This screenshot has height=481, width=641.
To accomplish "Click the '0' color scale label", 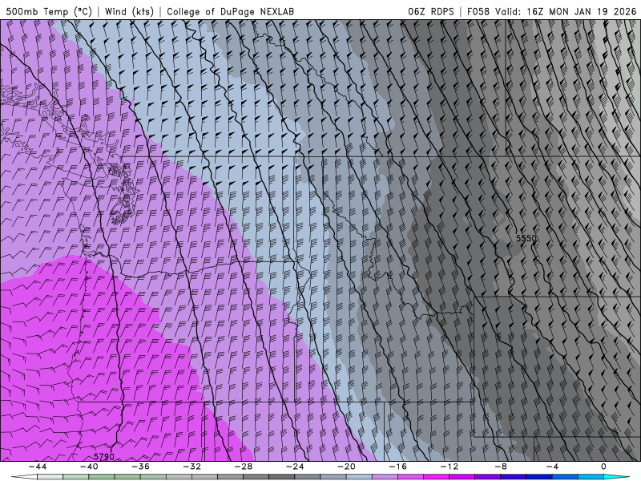I will pyautogui.click(x=604, y=467).
